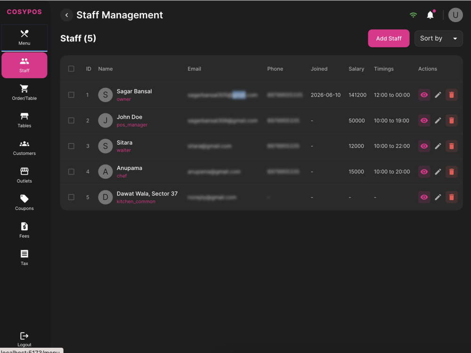471x353 pixels.
Task: Click the Salary column header
Action: click(356, 69)
